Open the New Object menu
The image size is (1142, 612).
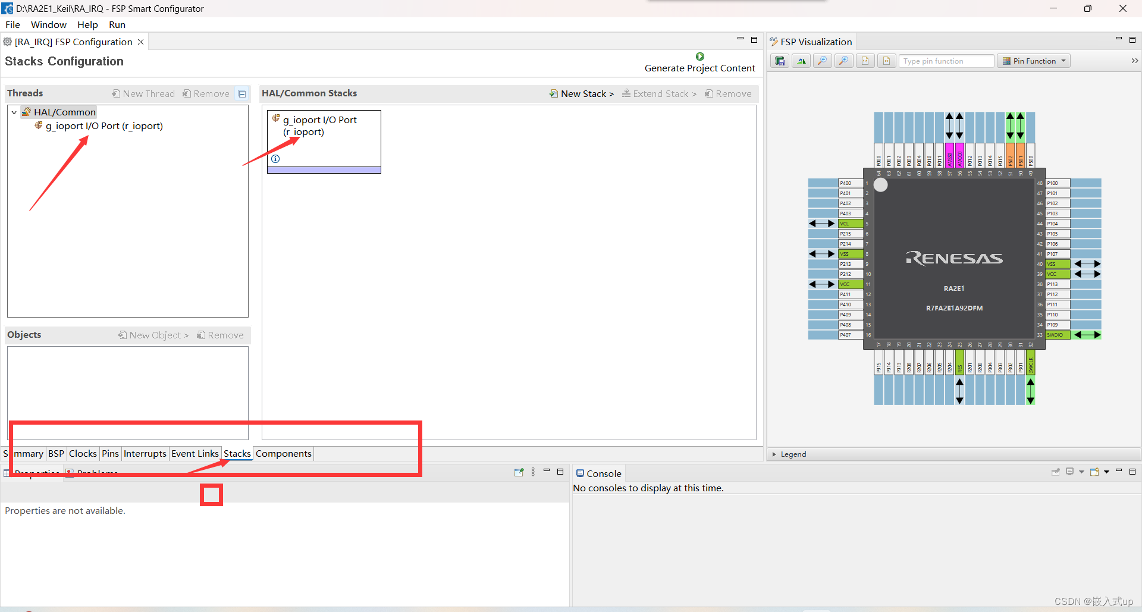click(153, 335)
